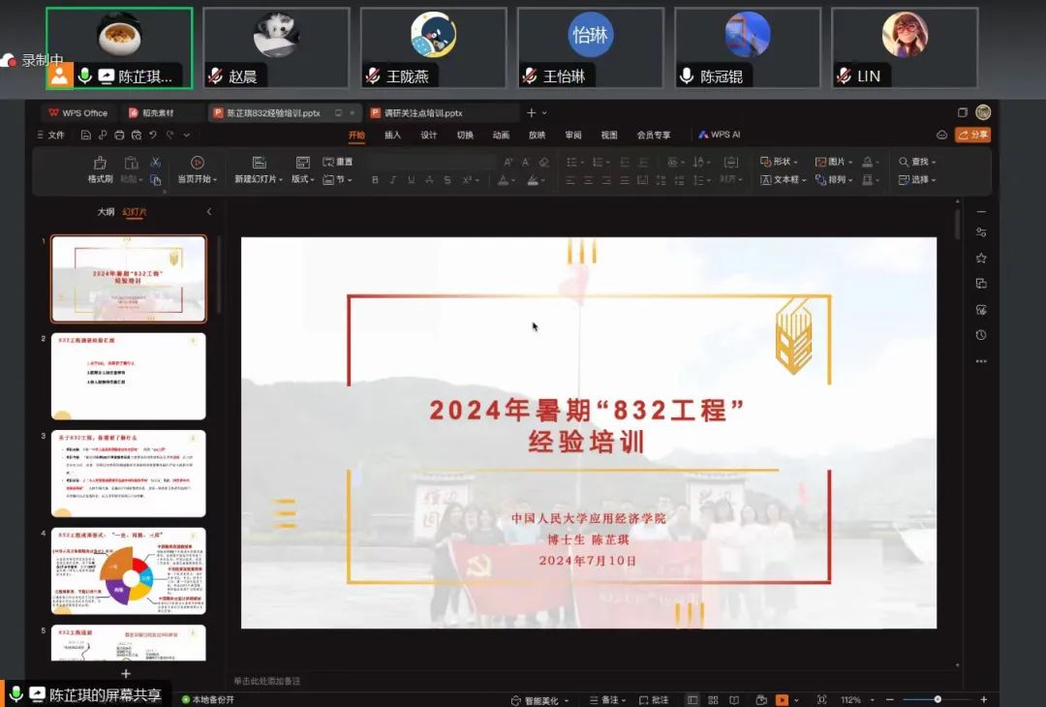Toggle reading view book icon
This screenshot has height=707, width=1046.
pyautogui.click(x=734, y=699)
